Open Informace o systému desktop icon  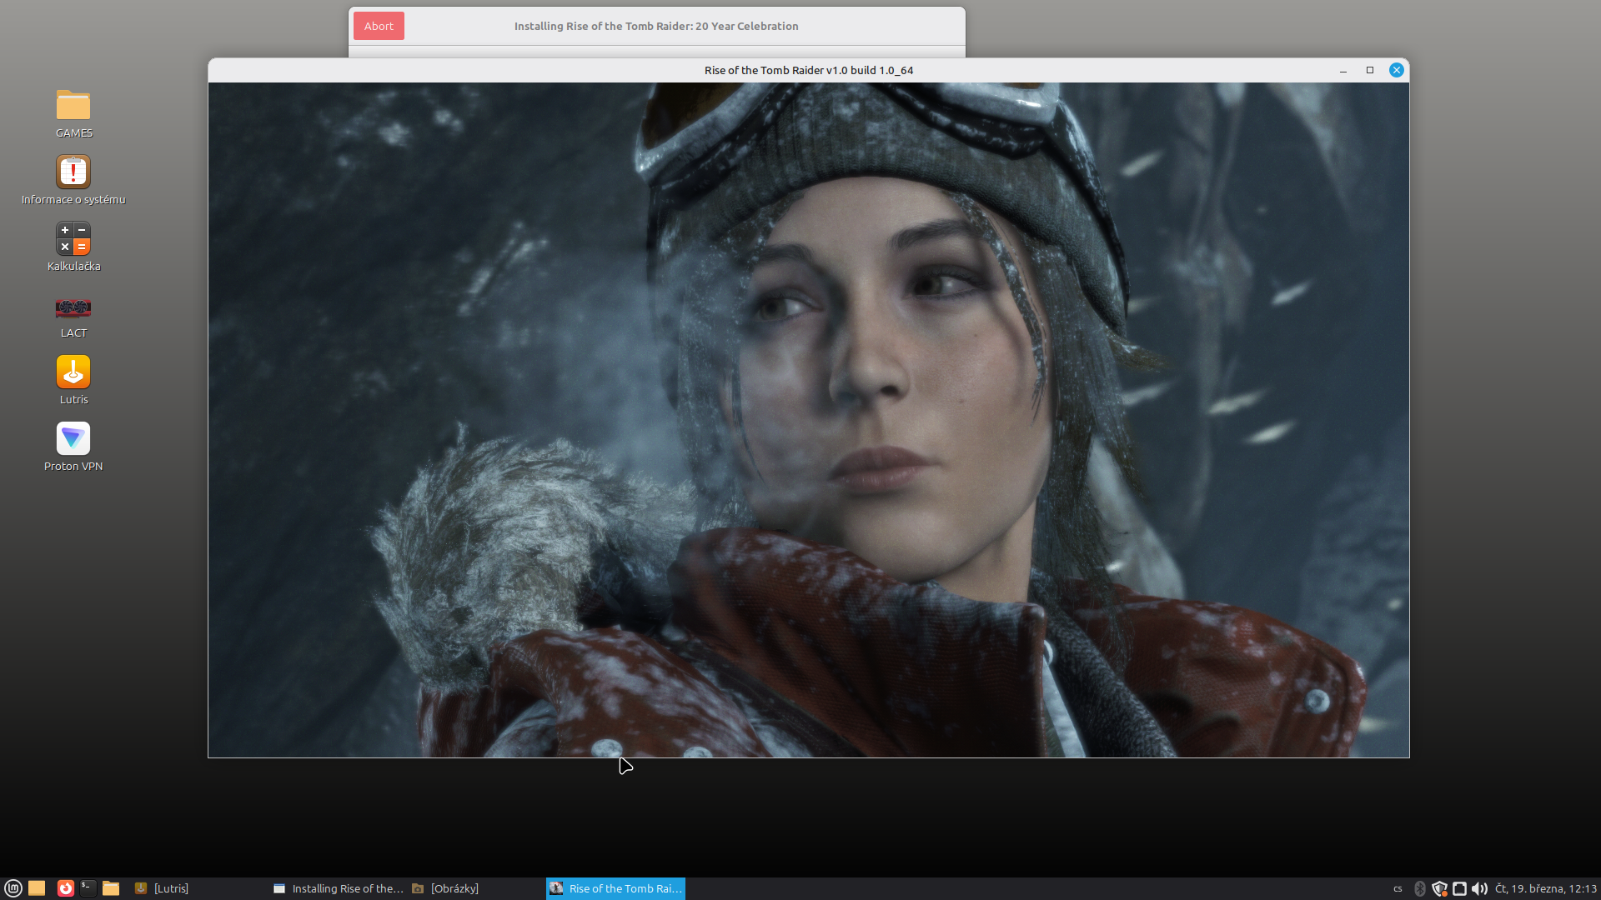pyautogui.click(x=73, y=172)
